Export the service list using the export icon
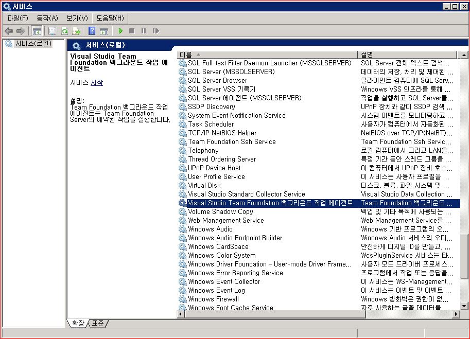The width and height of the screenshot is (470, 339). (x=76, y=31)
